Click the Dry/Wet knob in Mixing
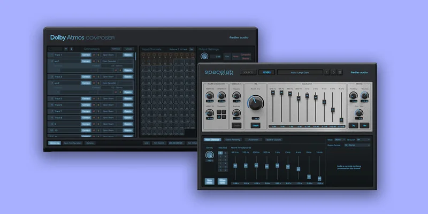 [359, 113]
